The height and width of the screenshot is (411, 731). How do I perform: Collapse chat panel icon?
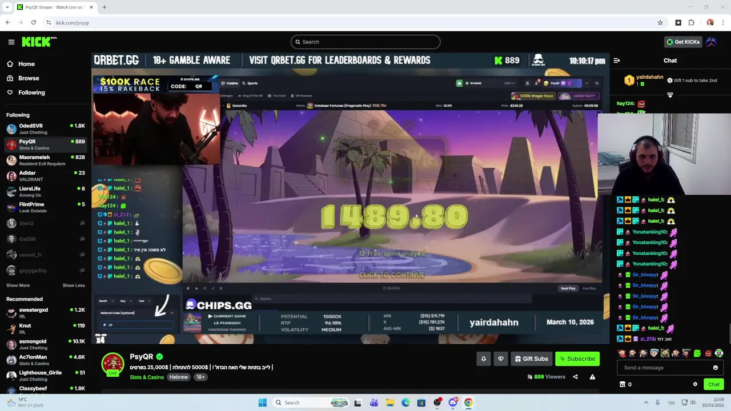[617, 61]
